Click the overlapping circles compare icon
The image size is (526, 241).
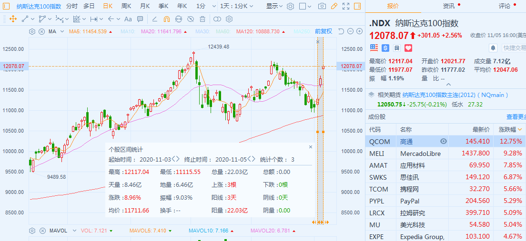217,19
